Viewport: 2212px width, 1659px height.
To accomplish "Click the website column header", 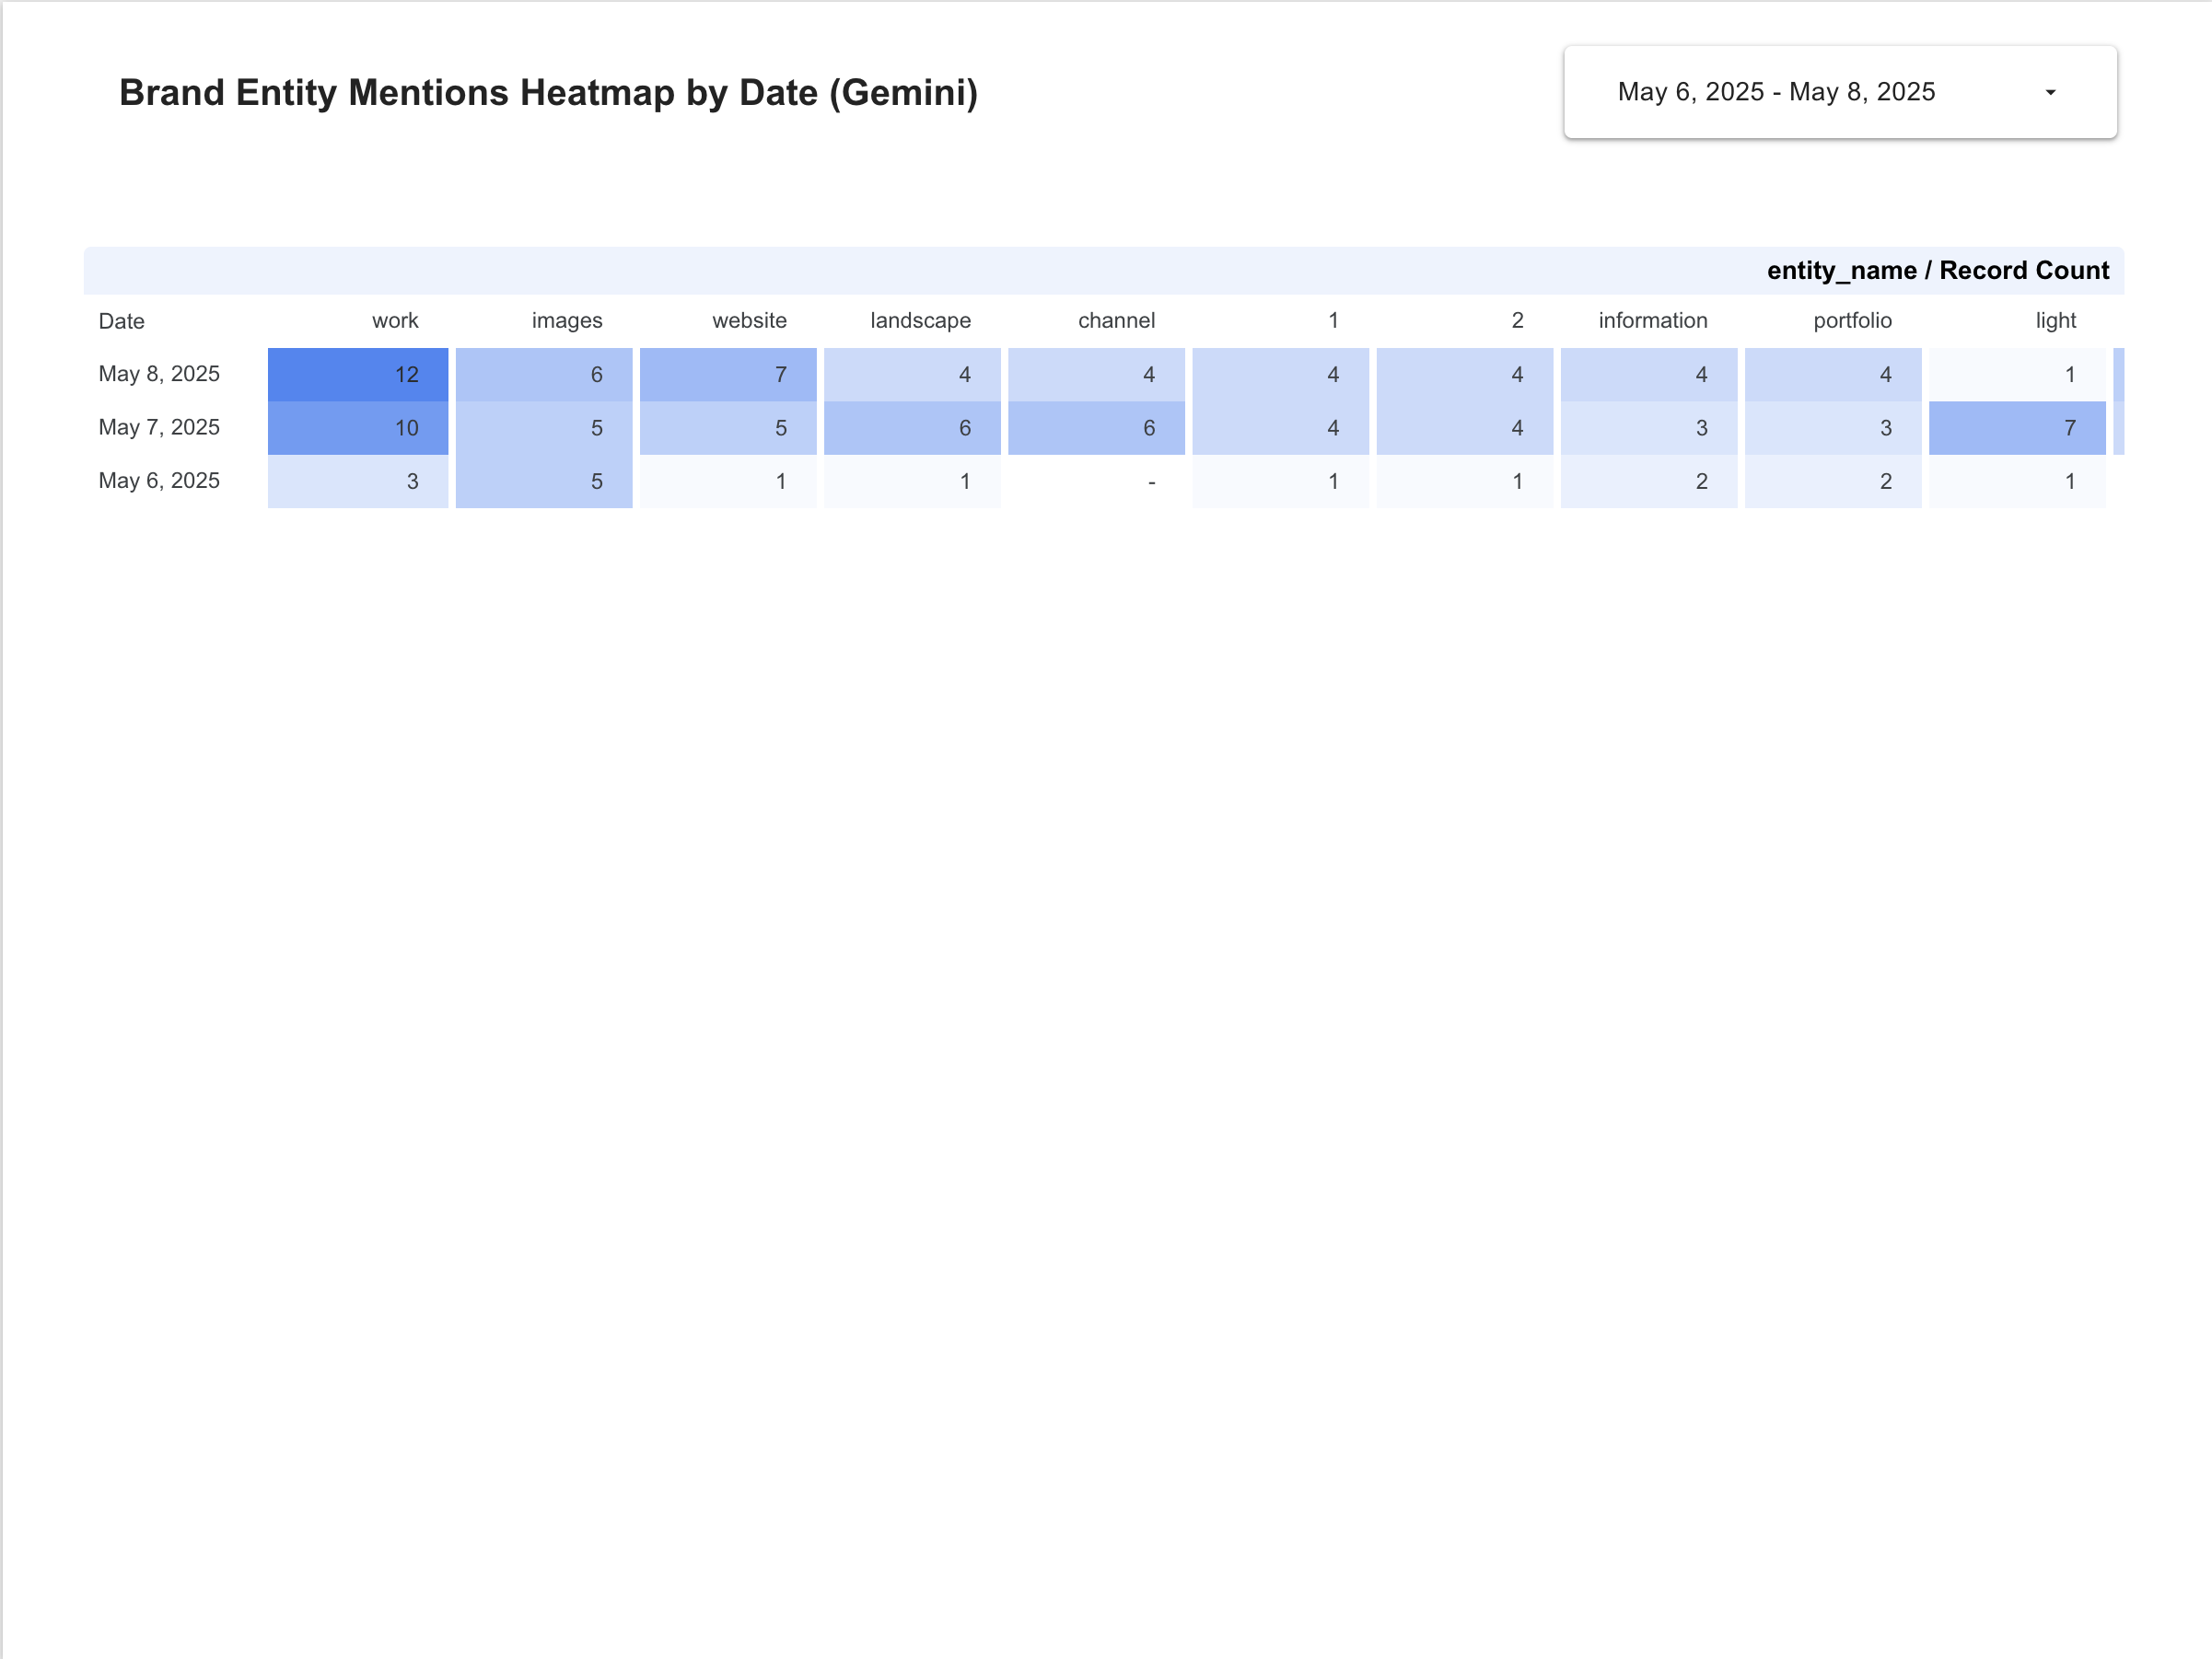I will click(749, 321).
